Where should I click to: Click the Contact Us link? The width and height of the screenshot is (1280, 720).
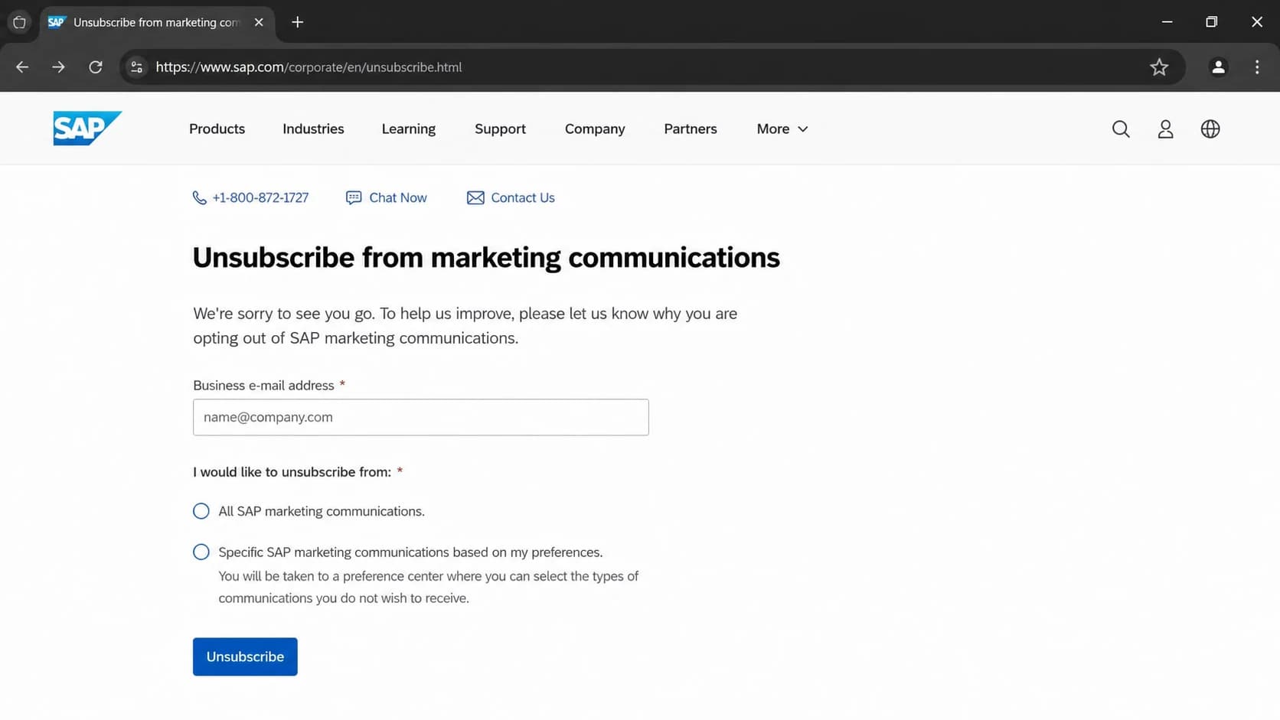[523, 197]
